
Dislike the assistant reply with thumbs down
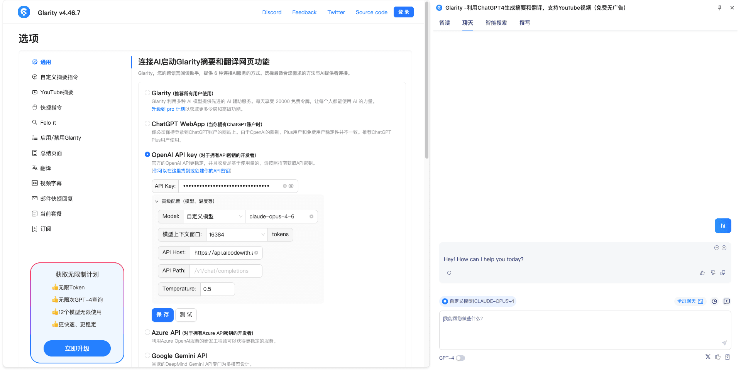[x=713, y=273]
